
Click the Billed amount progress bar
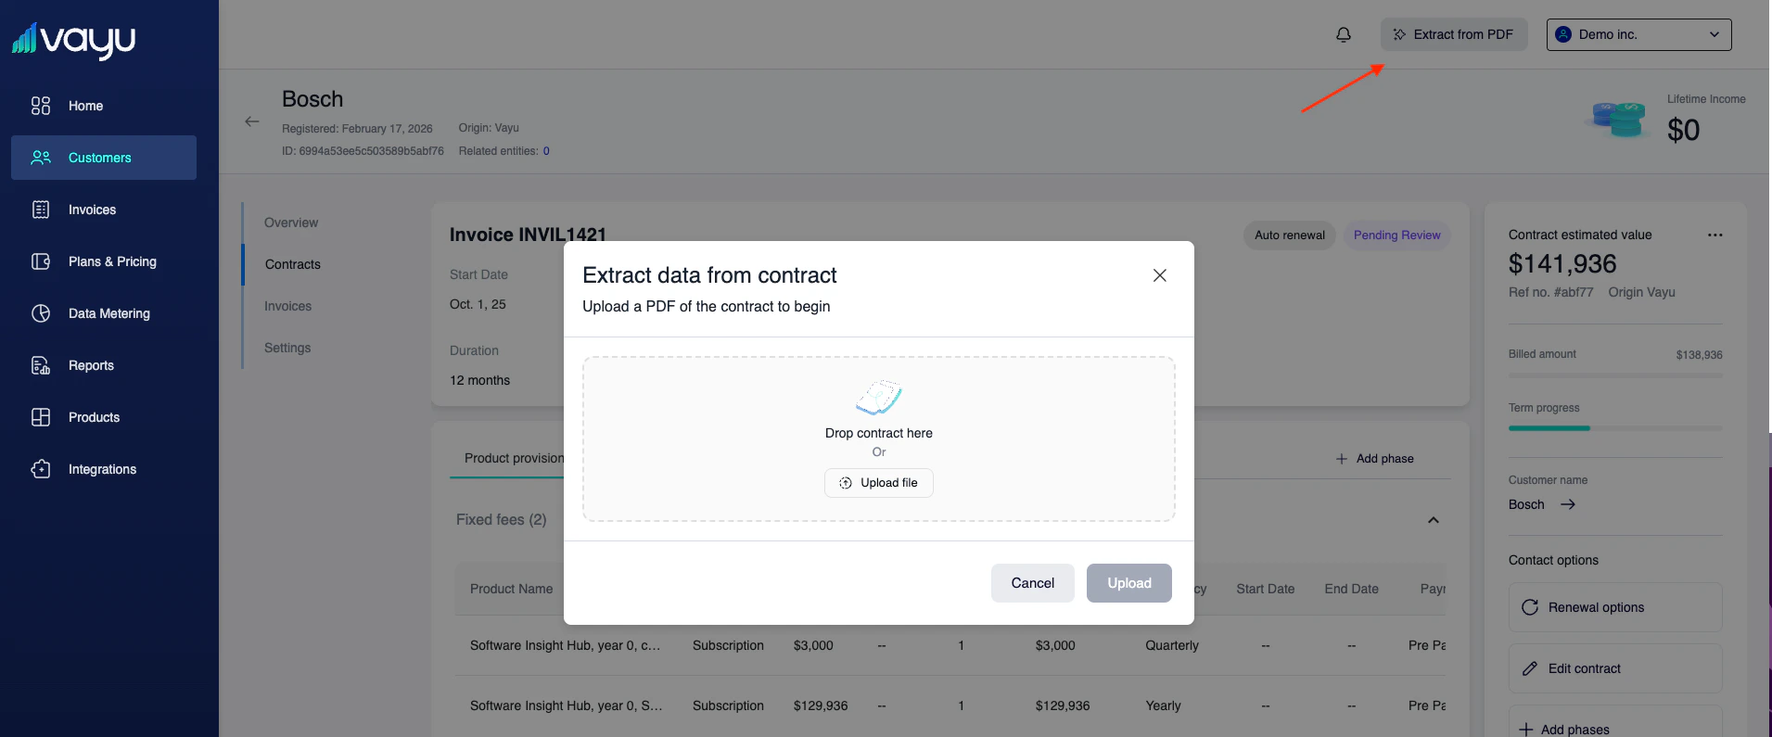click(x=1615, y=375)
